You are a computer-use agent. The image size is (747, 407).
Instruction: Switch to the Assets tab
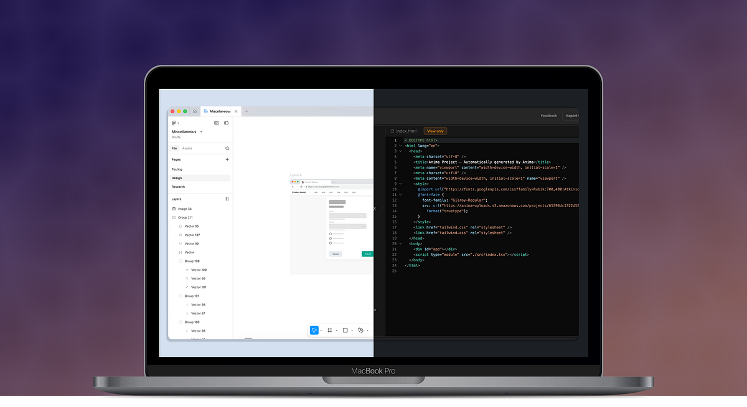click(x=187, y=149)
